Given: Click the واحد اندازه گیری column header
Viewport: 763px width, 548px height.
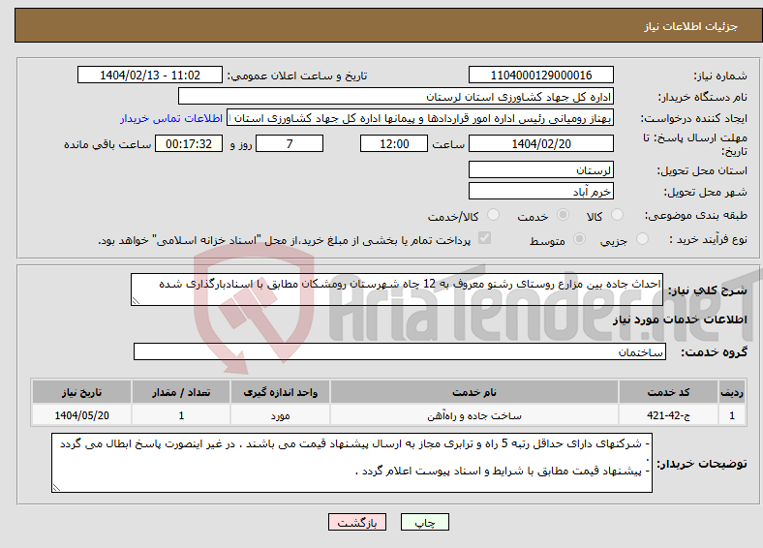Looking at the screenshot, I should pyautogui.click(x=280, y=392).
